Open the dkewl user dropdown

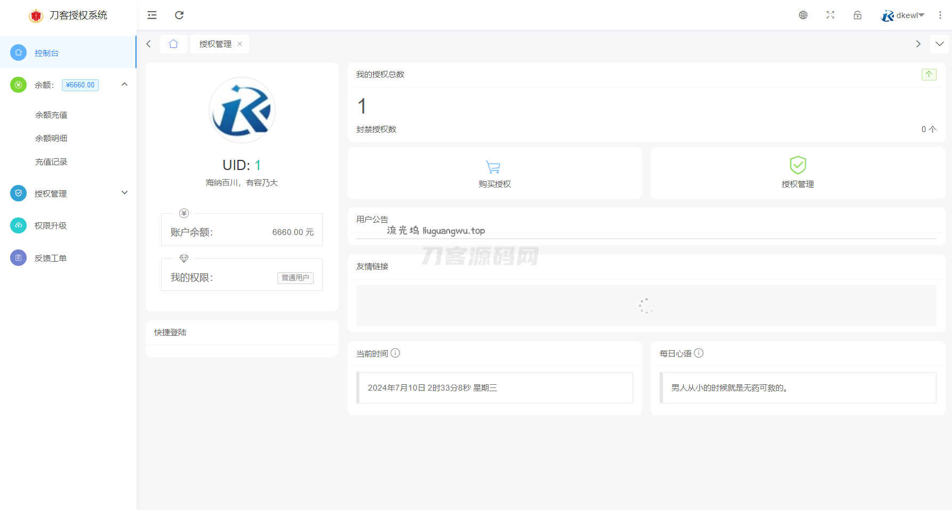(903, 15)
